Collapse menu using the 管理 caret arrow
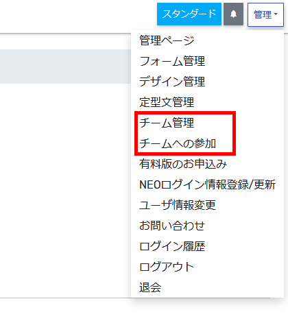This screenshot has height=323, width=288. (276, 14)
